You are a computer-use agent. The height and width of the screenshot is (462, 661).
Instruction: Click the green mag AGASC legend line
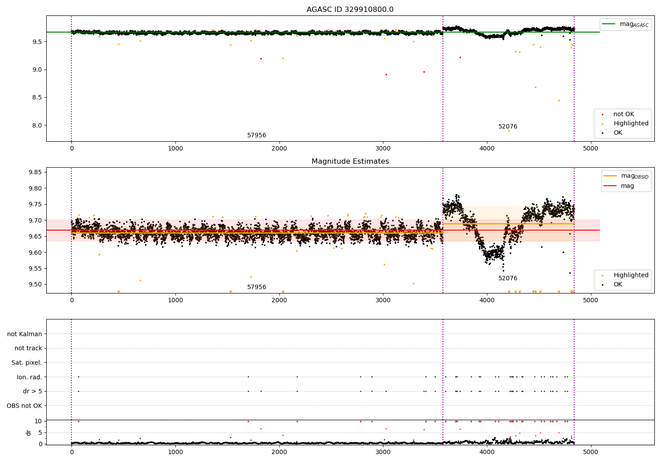click(x=609, y=24)
